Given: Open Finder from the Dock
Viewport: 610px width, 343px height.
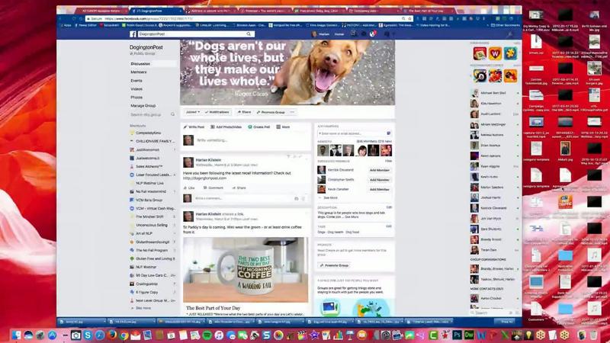Looking at the screenshot, I should (16, 335).
